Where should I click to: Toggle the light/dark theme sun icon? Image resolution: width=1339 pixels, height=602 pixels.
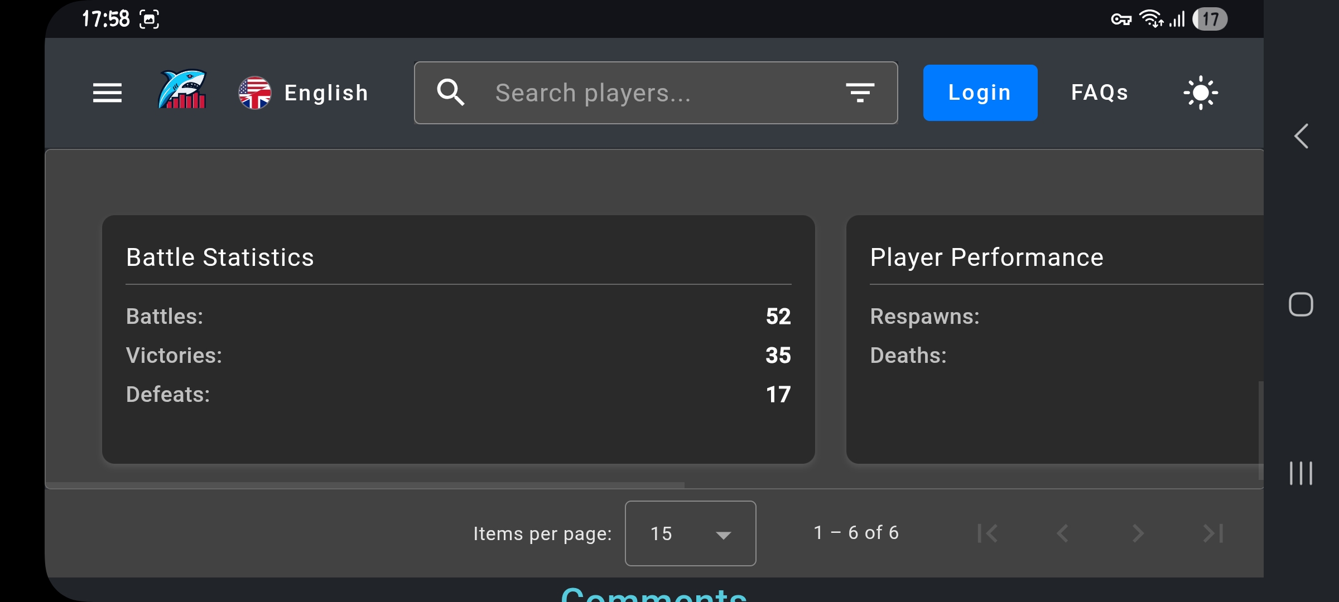pos(1201,93)
